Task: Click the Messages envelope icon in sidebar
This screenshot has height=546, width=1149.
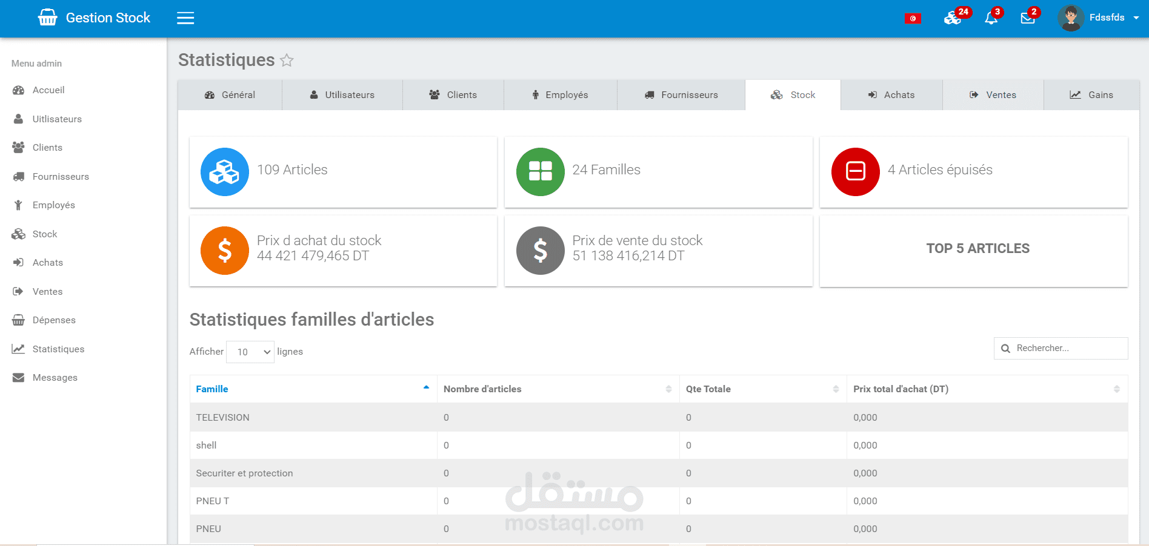Action: [x=19, y=378]
